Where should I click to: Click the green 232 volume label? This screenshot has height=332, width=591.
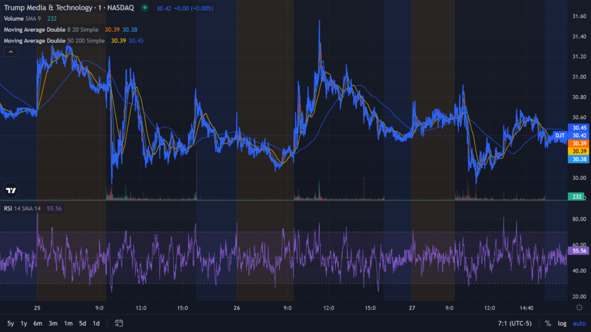point(577,197)
